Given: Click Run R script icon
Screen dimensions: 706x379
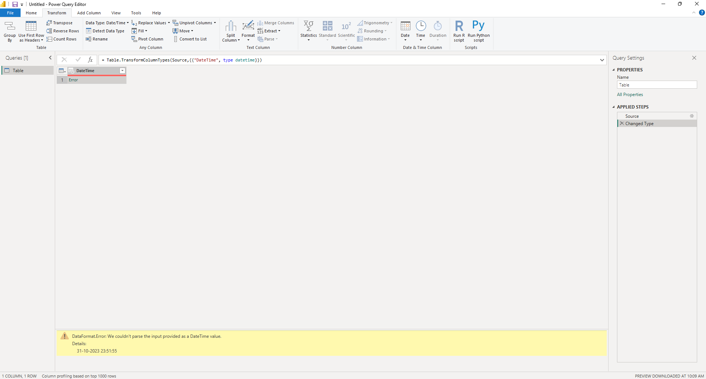Looking at the screenshot, I should 459,26.
